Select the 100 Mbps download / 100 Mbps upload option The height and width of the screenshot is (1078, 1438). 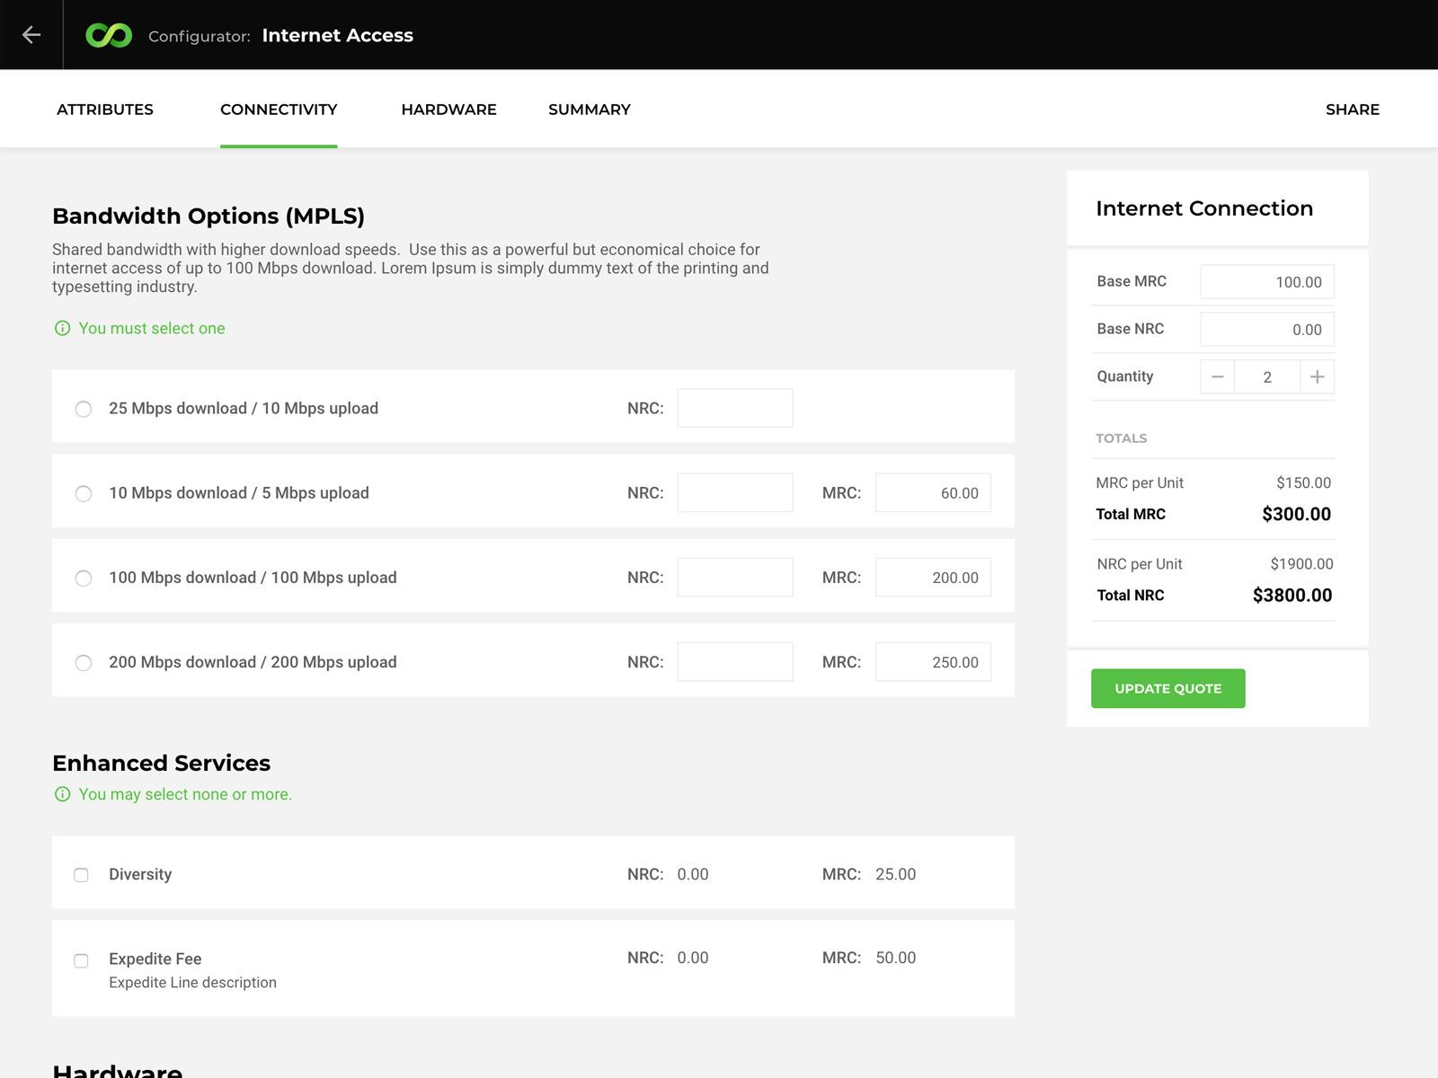pyautogui.click(x=84, y=579)
